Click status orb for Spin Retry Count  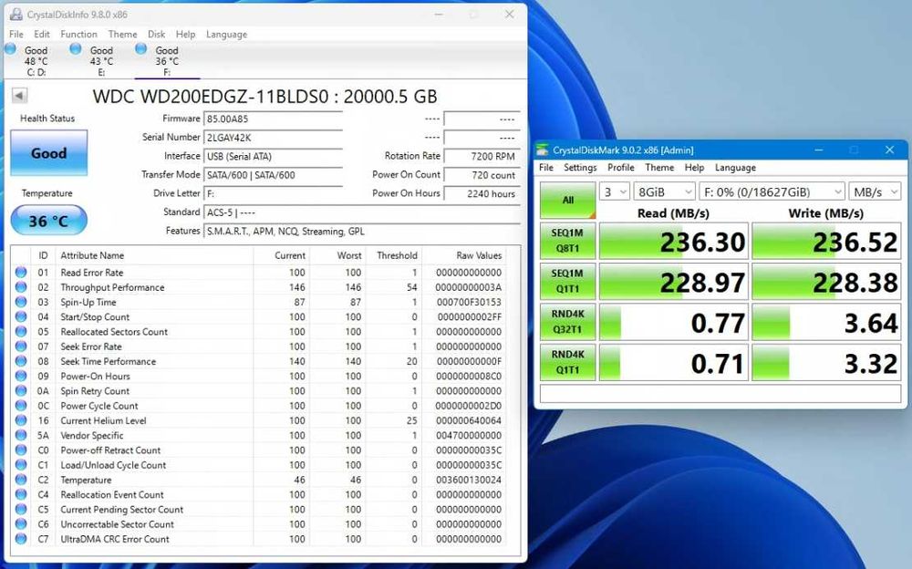pos(21,390)
